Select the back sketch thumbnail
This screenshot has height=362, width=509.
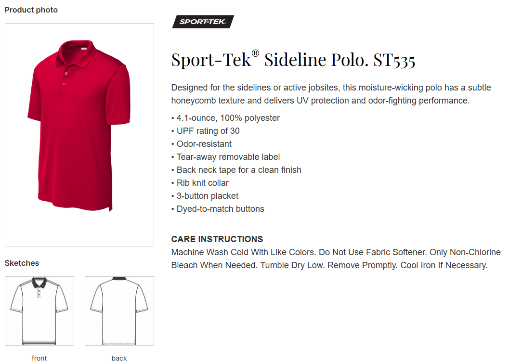119,310
